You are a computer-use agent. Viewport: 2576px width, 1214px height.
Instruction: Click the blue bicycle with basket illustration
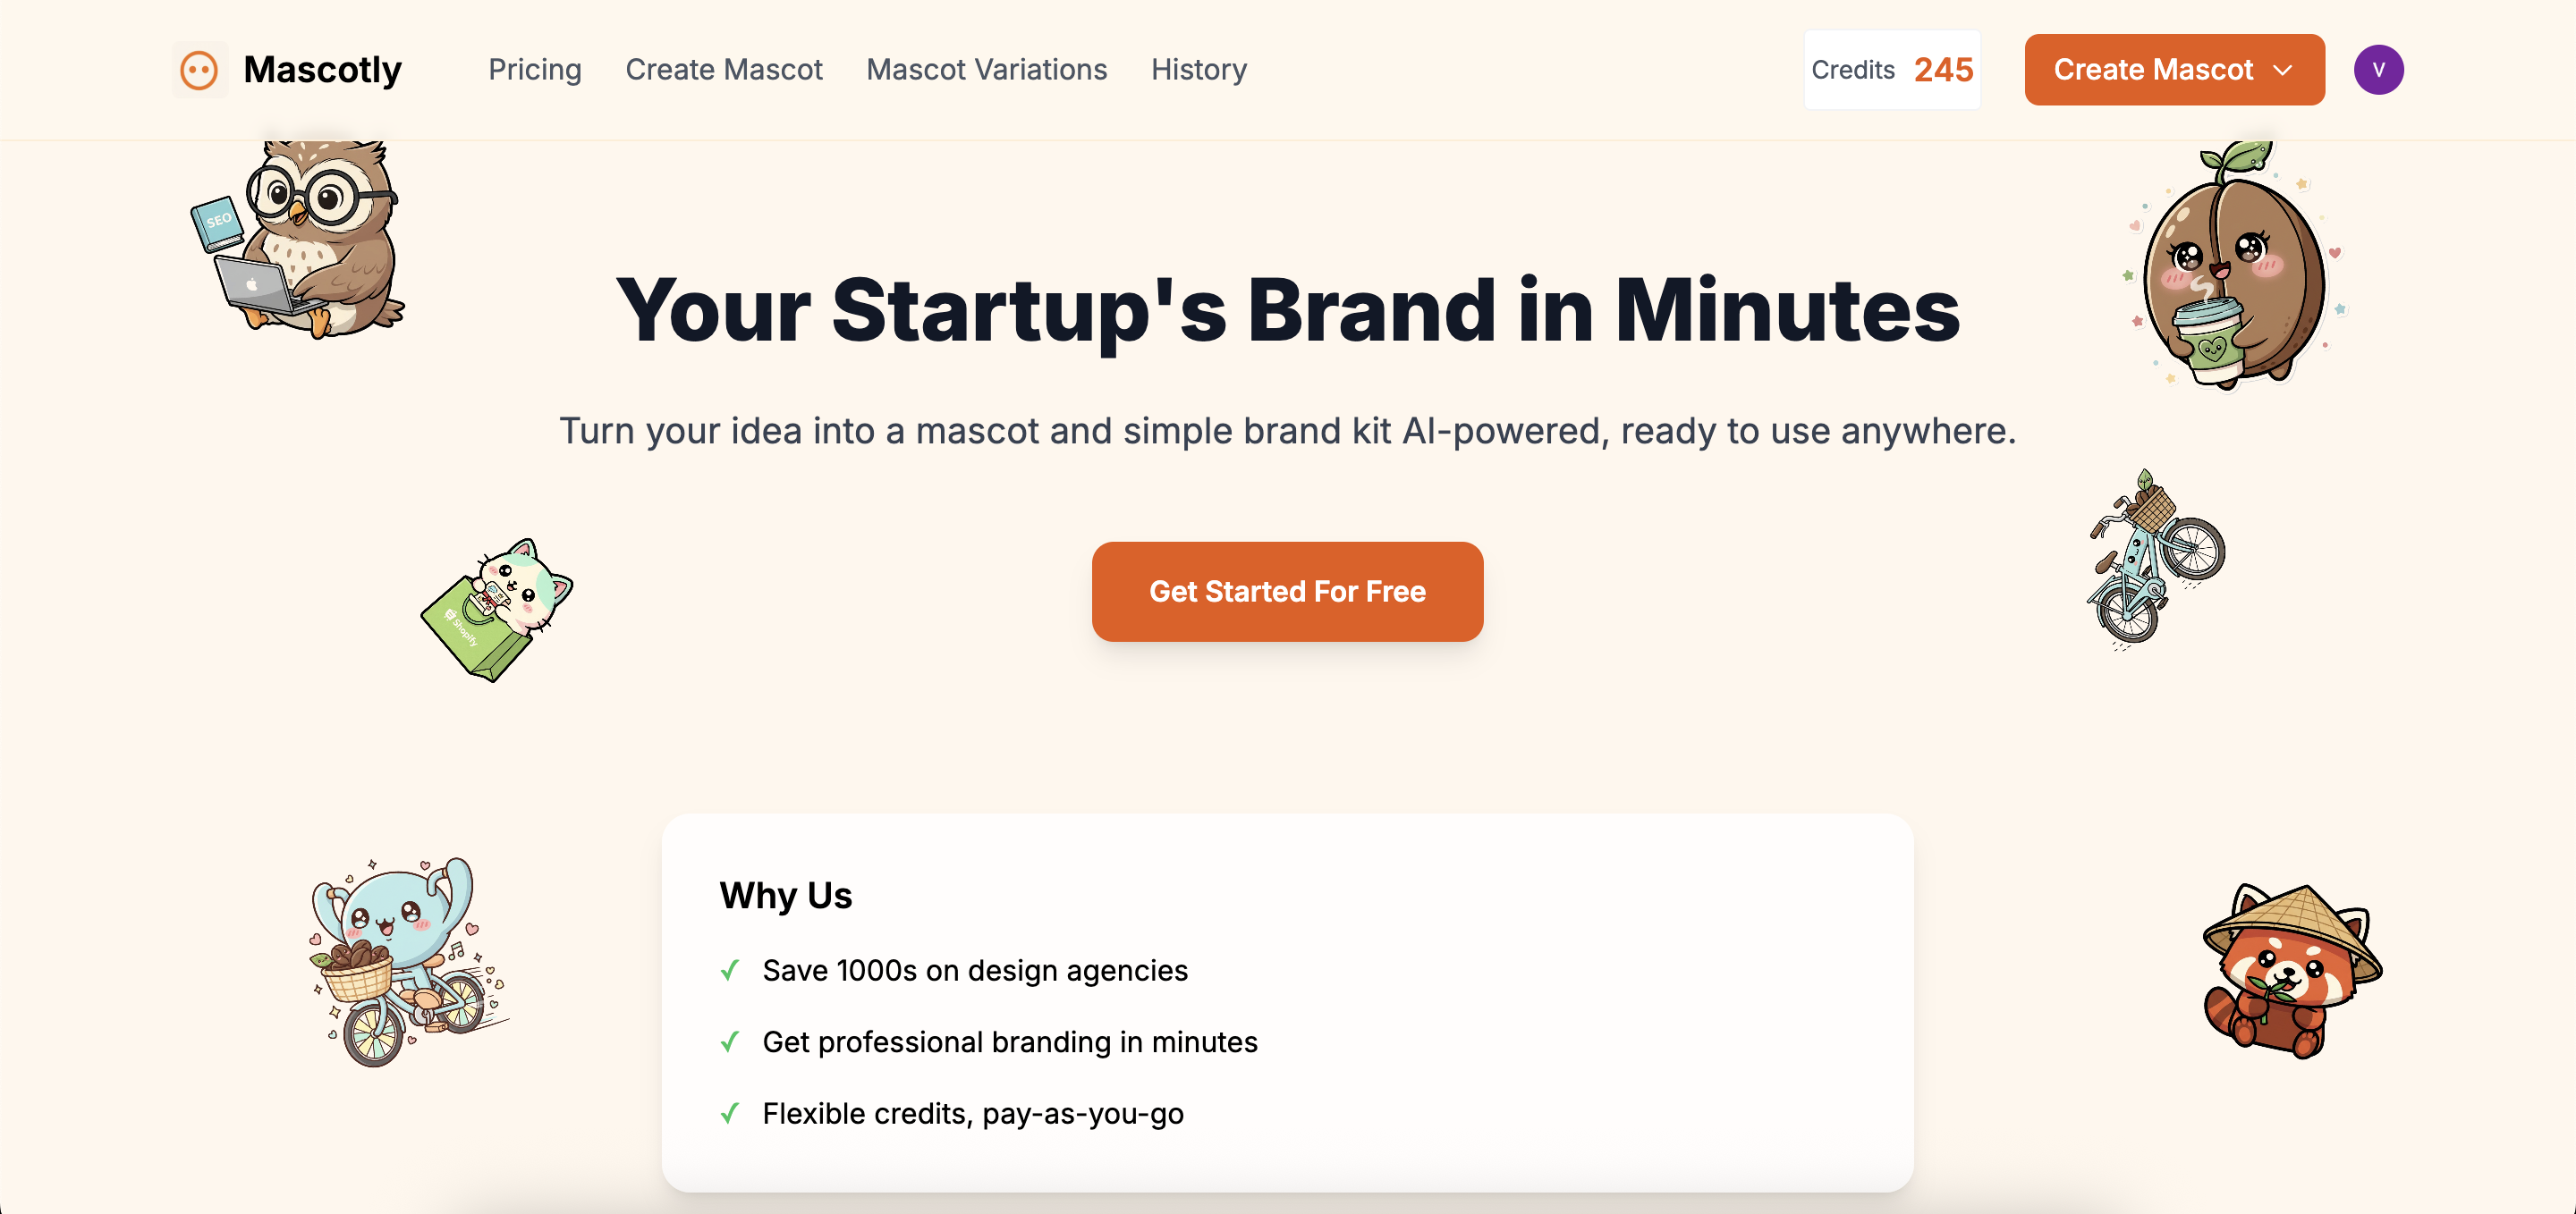tap(2153, 561)
